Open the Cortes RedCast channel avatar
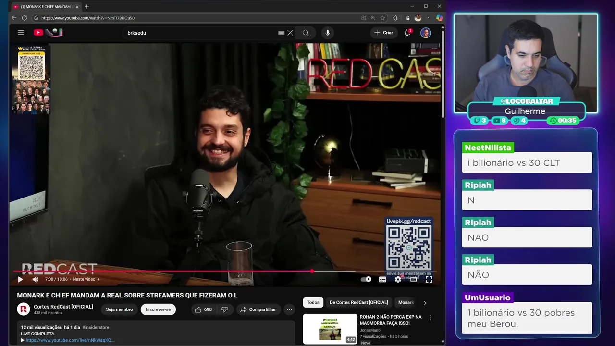 [x=24, y=309]
